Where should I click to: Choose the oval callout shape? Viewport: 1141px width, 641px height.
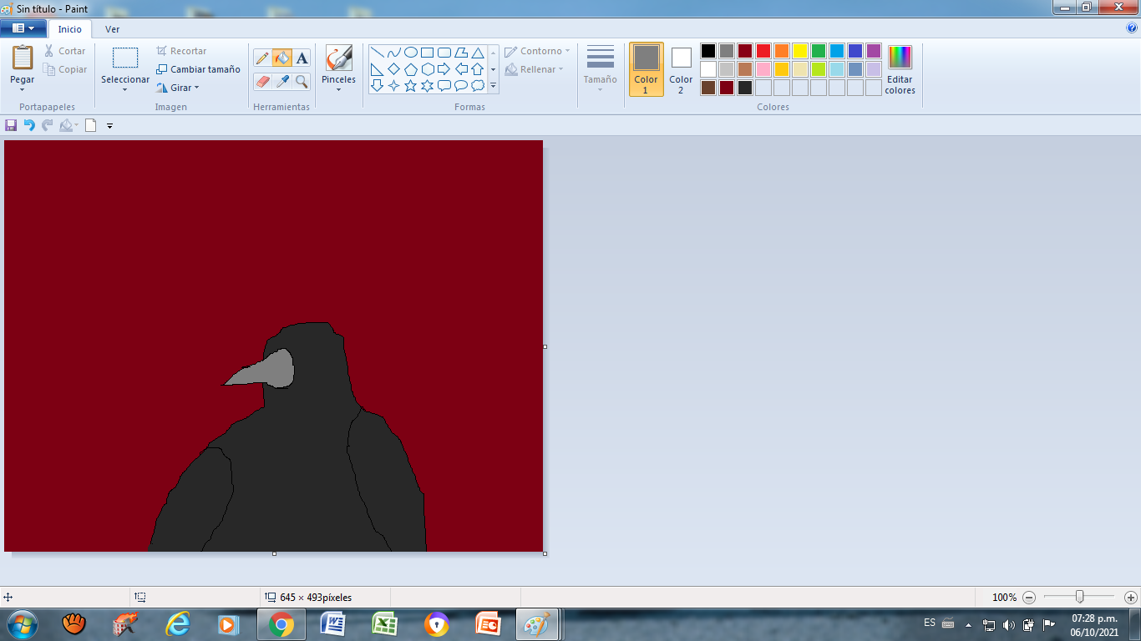[460, 85]
